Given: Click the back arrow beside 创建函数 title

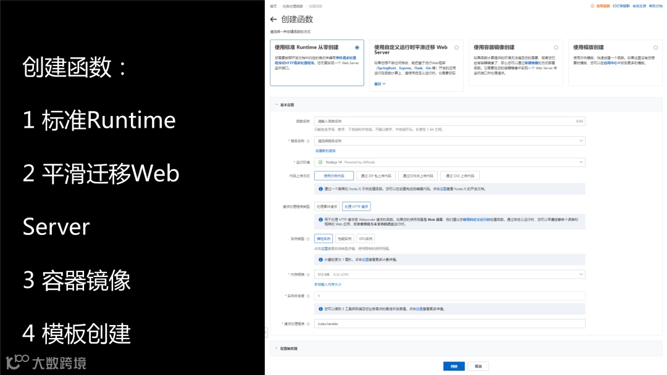Looking at the screenshot, I should tap(272, 19).
